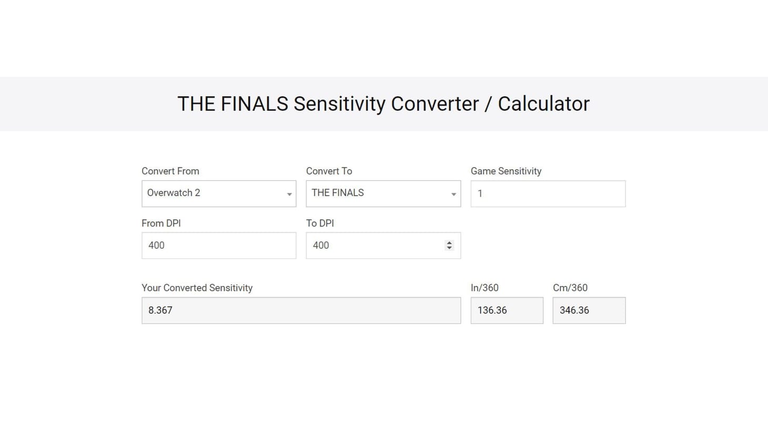Select the From DPI input field
This screenshot has height=432, width=768.
point(218,245)
